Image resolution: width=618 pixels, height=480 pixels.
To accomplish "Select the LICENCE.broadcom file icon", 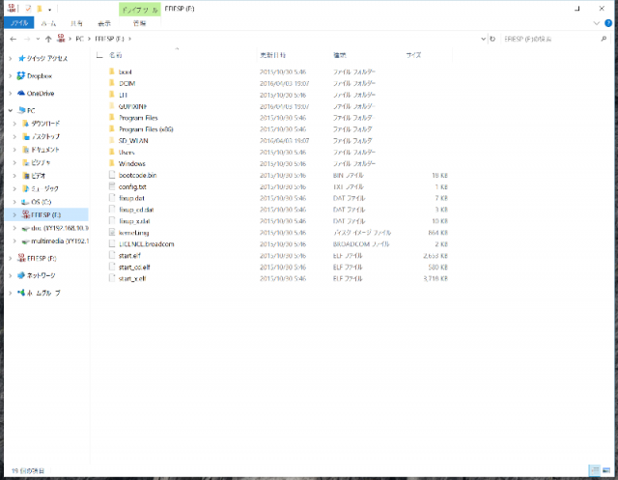I will click(x=112, y=244).
